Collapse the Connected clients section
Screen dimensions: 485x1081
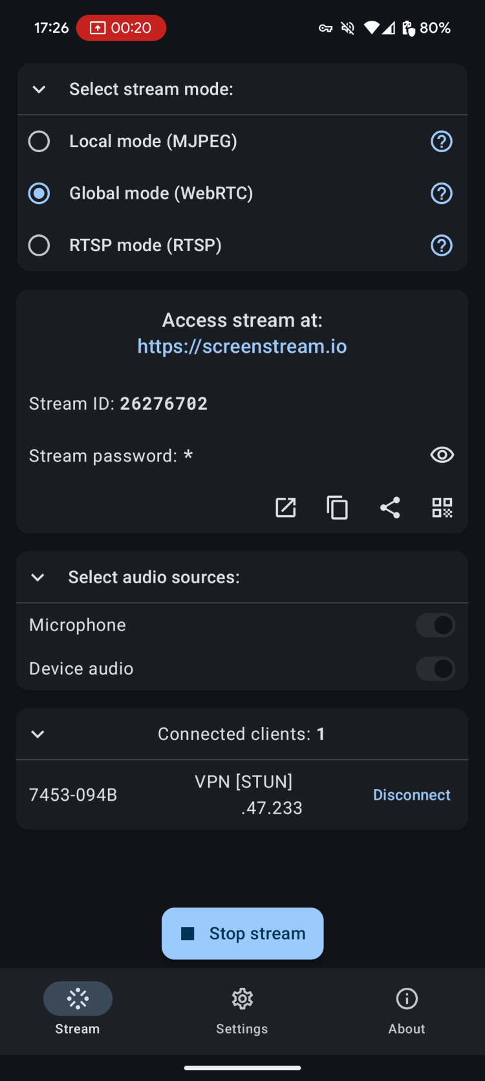click(x=38, y=734)
